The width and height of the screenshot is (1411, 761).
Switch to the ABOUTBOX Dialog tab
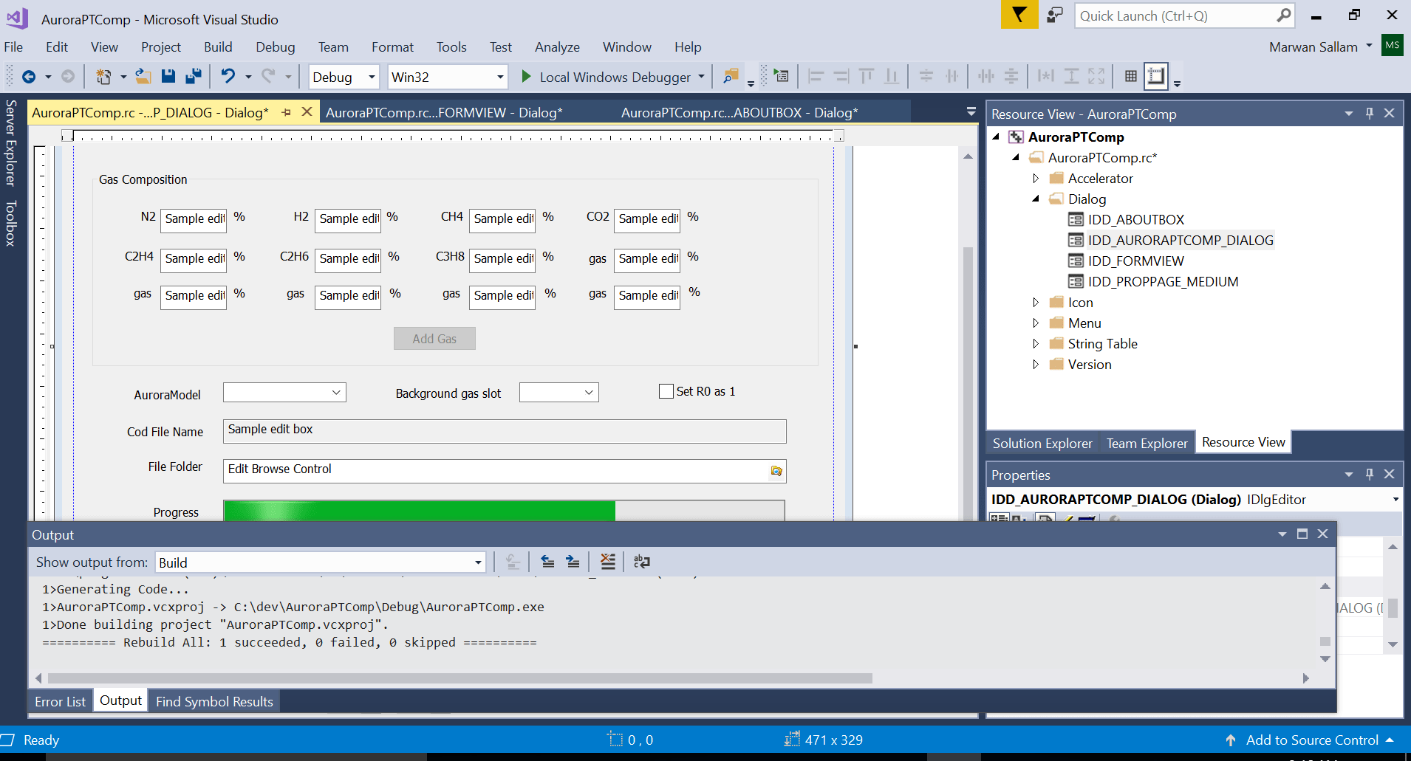click(739, 112)
